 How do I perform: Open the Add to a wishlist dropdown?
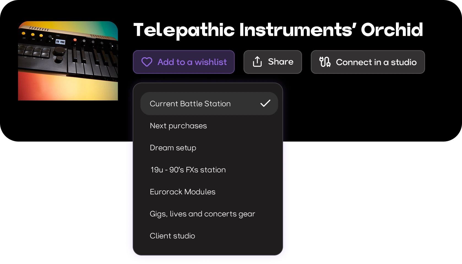[x=184, y=62]
